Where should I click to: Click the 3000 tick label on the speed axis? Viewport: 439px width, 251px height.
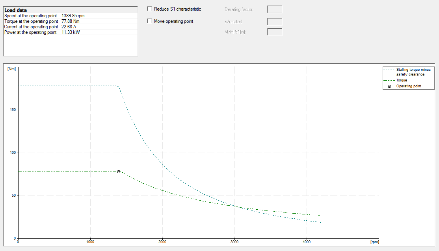234,242
